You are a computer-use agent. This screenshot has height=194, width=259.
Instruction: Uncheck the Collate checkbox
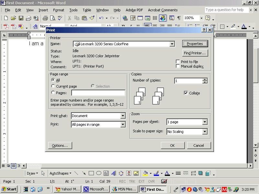pyautogui.click(x=186, y=93)
